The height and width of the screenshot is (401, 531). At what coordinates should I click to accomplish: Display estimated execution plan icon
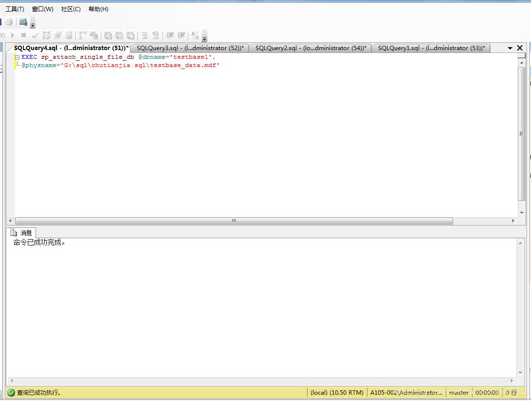pos(47,35)
